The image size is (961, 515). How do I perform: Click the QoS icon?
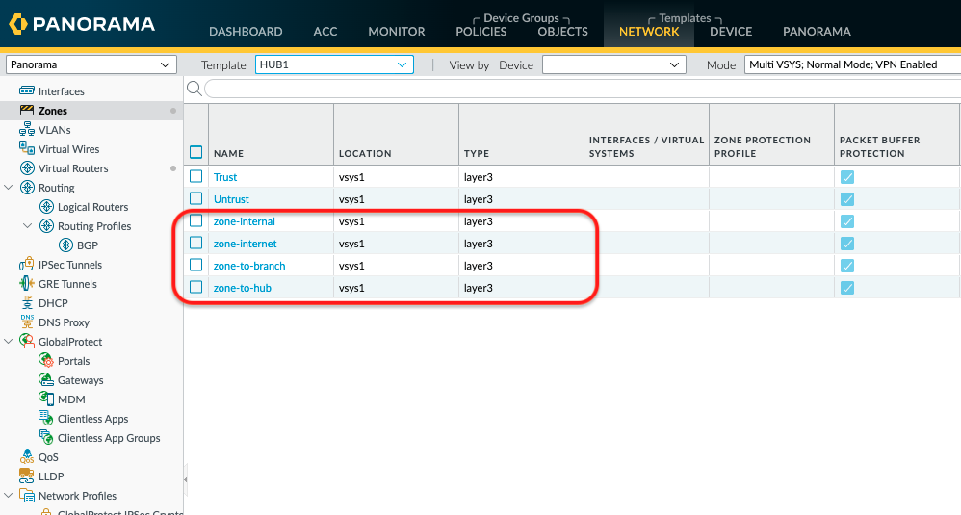[27, 457]
